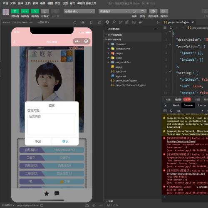Open app.wxss in the file tree
Image resolution: width=208 pixels, height=208 pixels.
click(133, 76)
